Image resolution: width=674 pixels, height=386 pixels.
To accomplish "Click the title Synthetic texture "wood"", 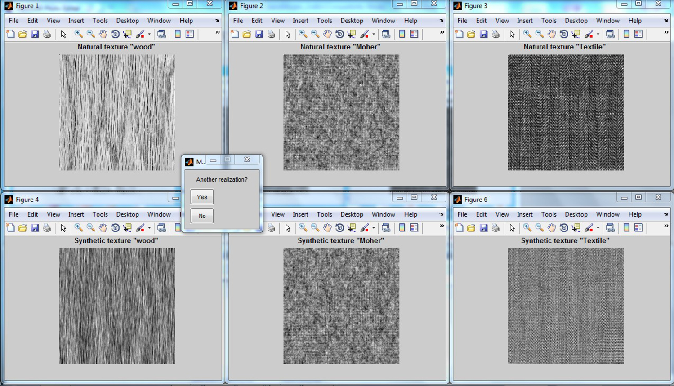I will pos(116,240).
